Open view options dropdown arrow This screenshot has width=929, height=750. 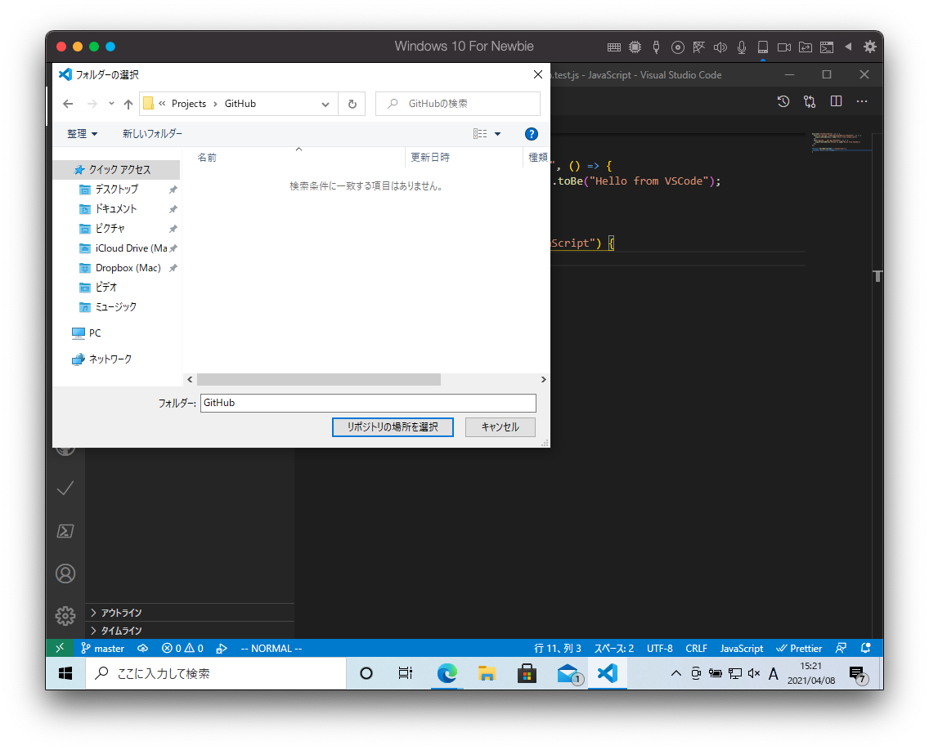pyautogui.click(x=498, y=134)
